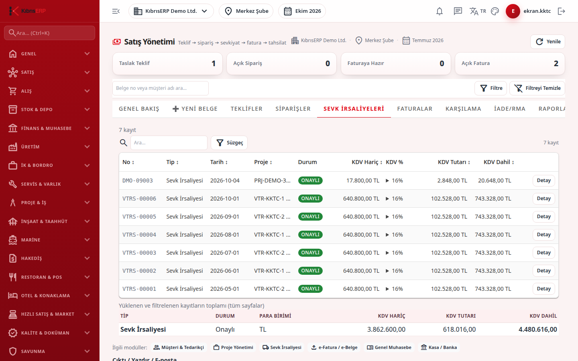Screen dimensions: 578x361
Task: Click the logout icon next to ekran.kktc
Action: (562, 11)
